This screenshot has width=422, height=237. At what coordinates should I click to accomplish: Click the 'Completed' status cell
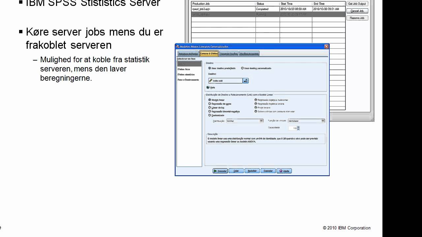tap(267, 9)
